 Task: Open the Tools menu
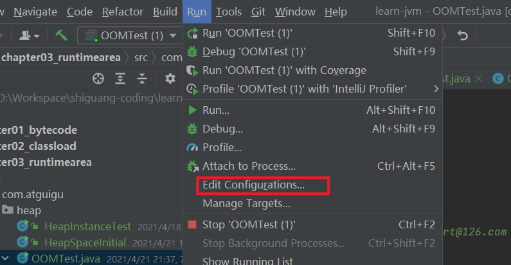click(x=228, y=12)
